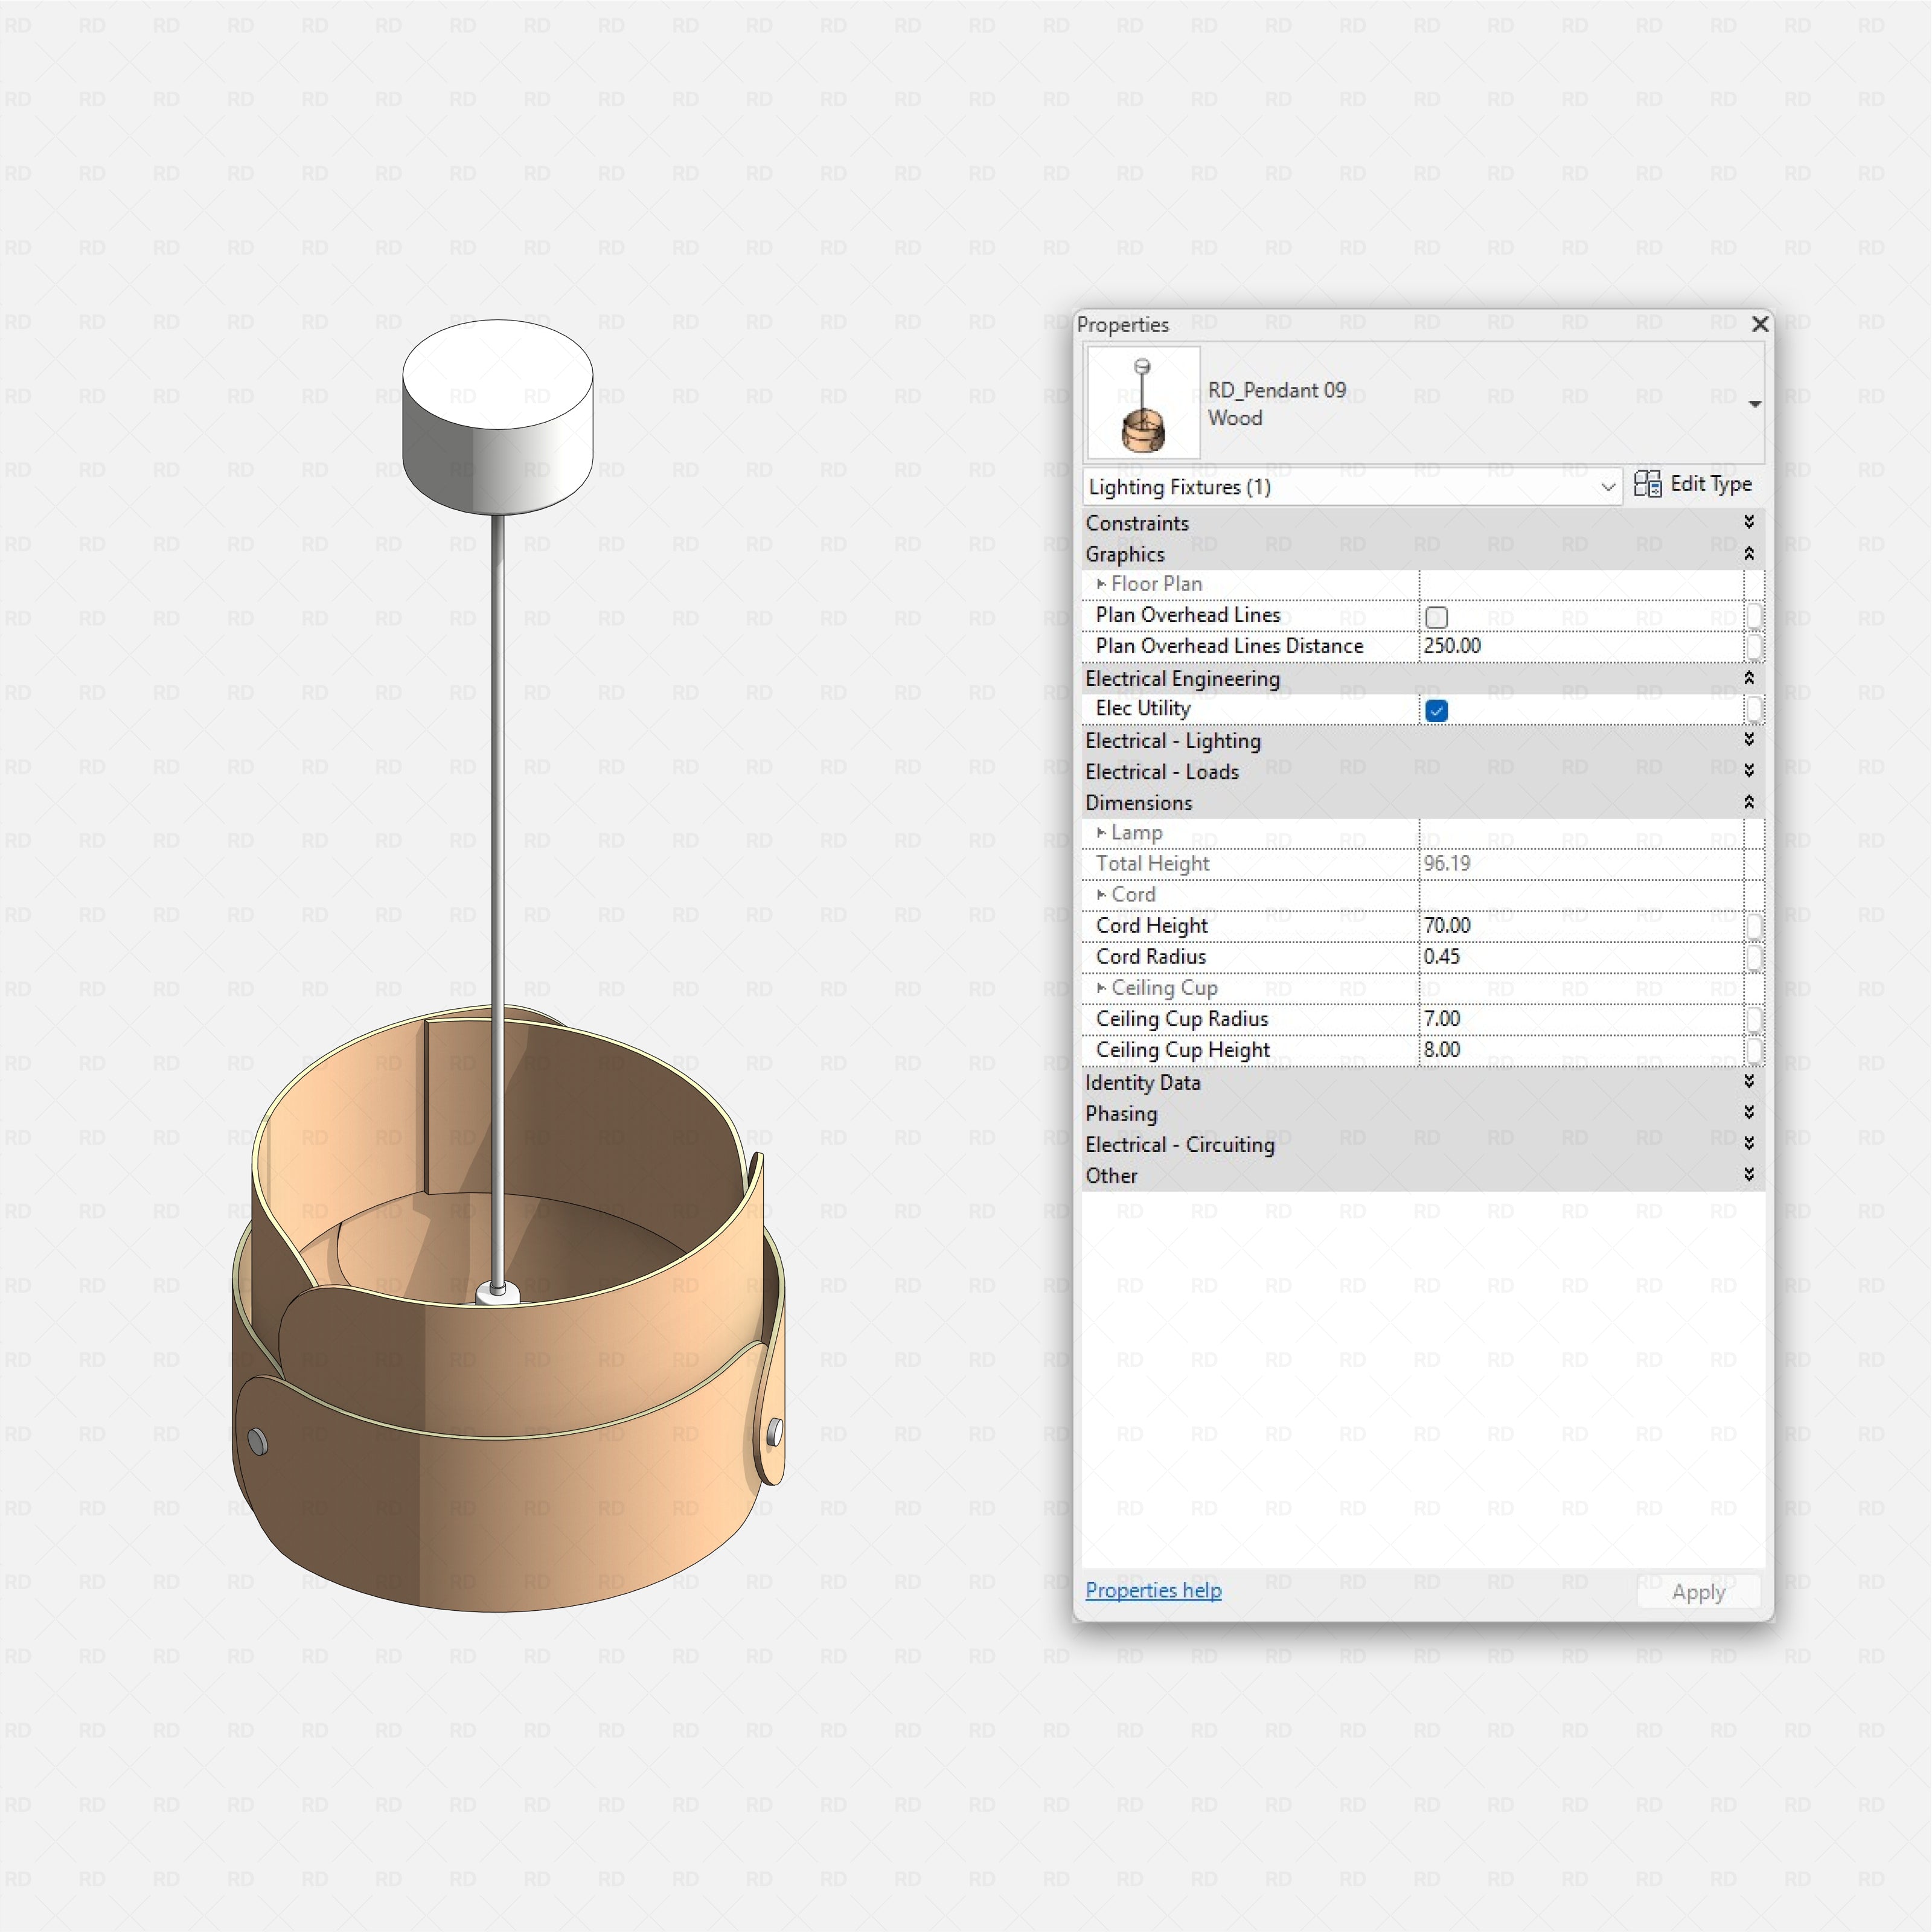Image resolution: width=1932 pixels, height=1932 pixels.
Task: Click the Ceiling Cup Radius value field
Action: click(1580, 1019)
